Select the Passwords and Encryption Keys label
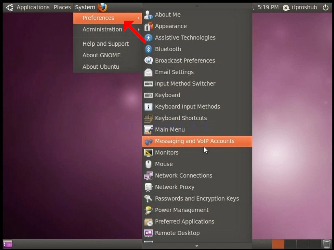This screenshot has height=250, width=334. point(197,199)
